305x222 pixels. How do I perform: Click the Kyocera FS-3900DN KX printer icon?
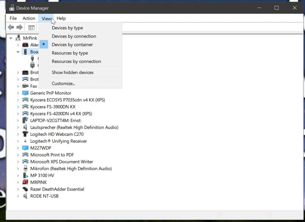(x=25, y=107)
